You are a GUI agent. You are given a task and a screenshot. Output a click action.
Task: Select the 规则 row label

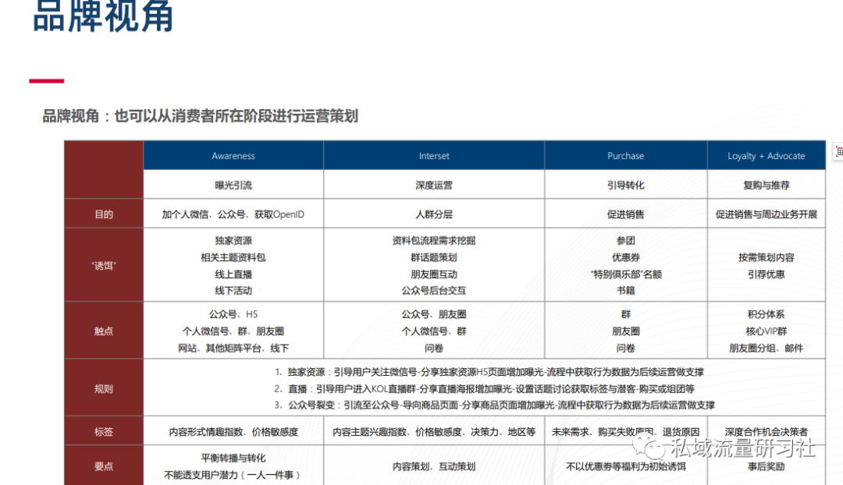pyautogui.click(x=104, y=388)
